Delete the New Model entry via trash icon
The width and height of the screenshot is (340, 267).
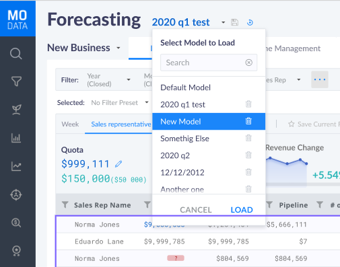click(248, 121)
